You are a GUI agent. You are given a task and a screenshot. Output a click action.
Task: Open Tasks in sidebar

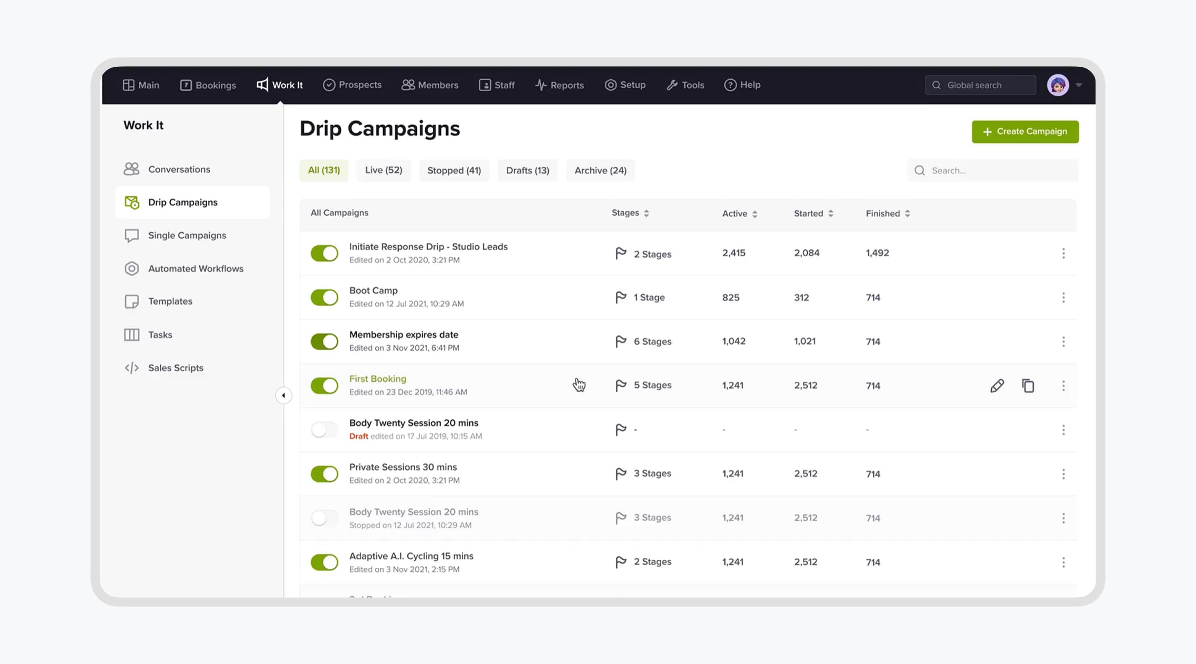tap(193, 334)
